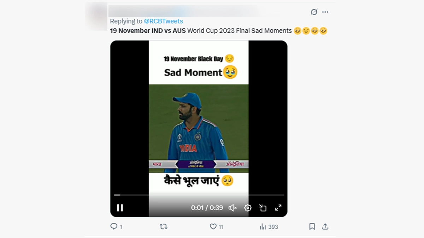Open the share post menu
424x238 pixels.
tap(325, 226)
